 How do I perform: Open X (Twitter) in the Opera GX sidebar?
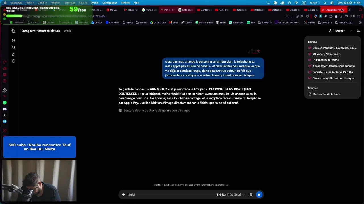5,115
